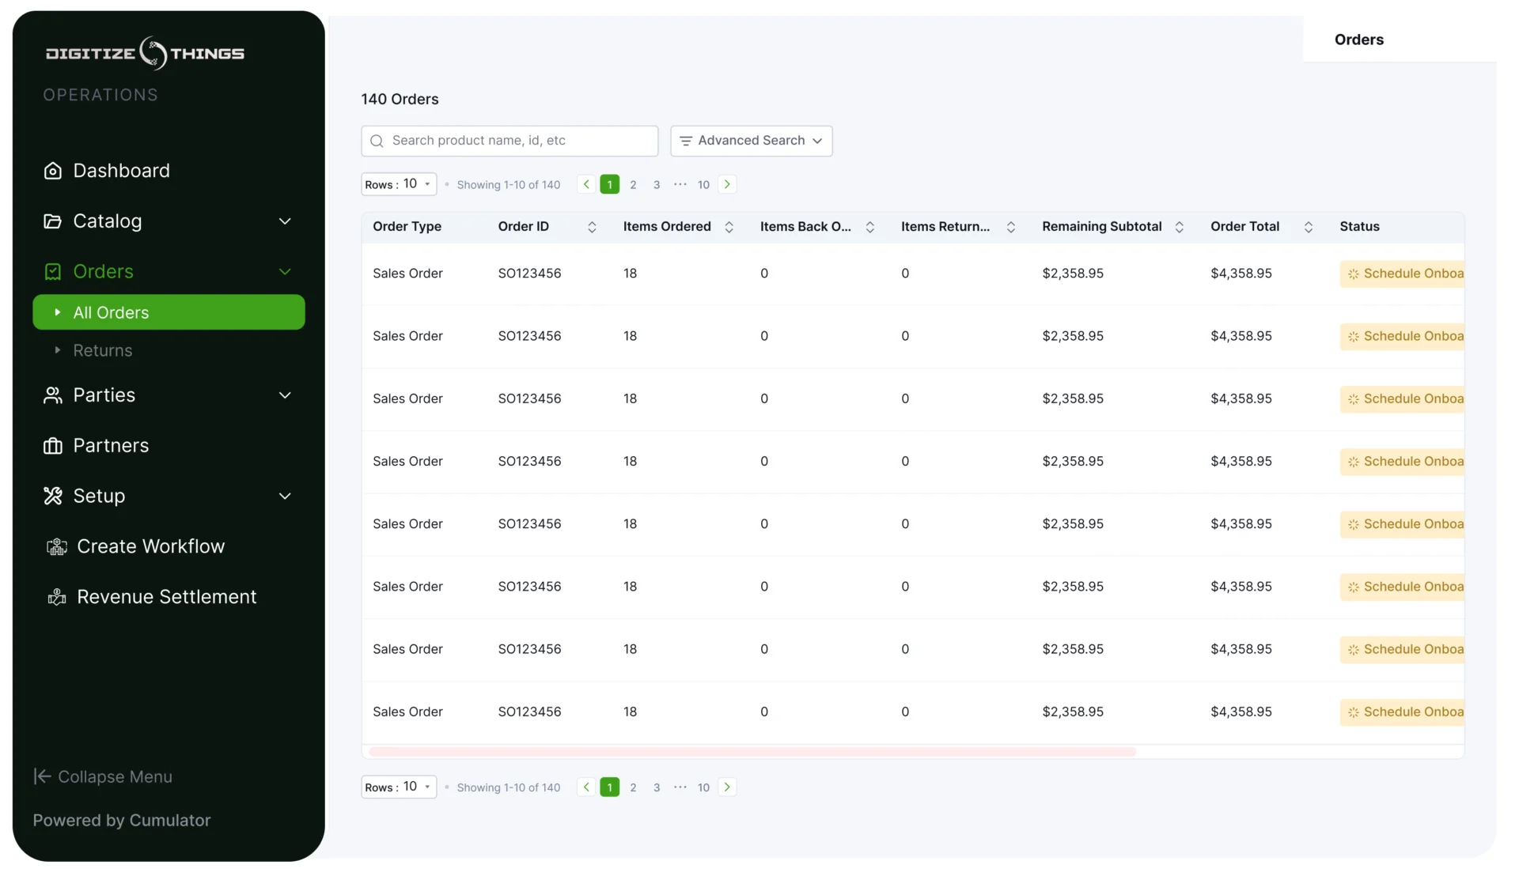1519x876 pixels.
Task: Click the Dashboard home icon
Action: tap(52, 171)
